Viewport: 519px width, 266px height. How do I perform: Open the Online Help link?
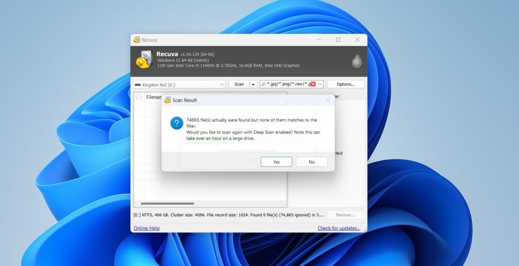click(146, 228)
